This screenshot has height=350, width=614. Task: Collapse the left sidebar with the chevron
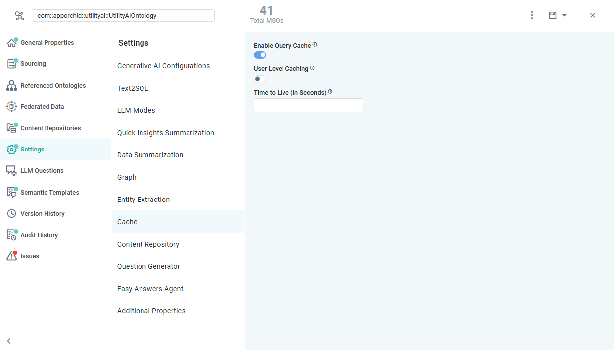(x=9, y=341)
